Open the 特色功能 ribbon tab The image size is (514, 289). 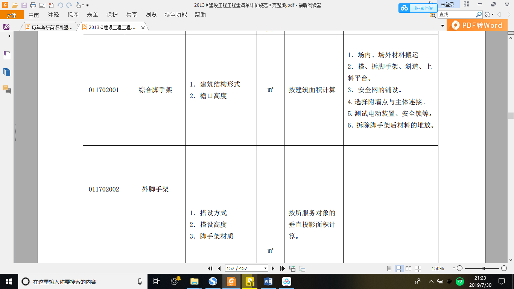tap(176, 15)
